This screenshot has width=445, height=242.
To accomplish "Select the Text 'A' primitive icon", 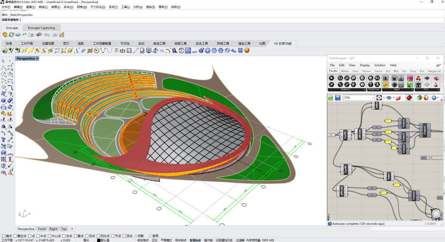I will point(377,85).
